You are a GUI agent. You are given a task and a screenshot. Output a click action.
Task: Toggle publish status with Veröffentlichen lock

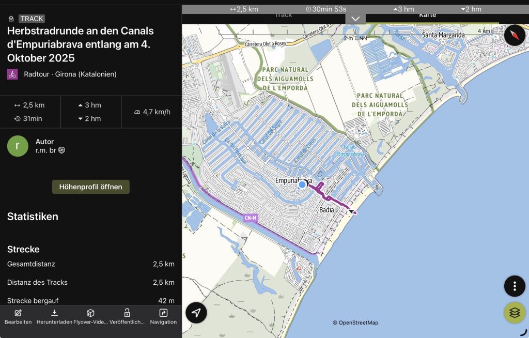[x=127, y=316]
